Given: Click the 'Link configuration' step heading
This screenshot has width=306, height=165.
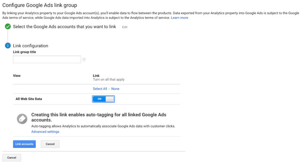Looking at the screenshot, I should tap(31, 46).
